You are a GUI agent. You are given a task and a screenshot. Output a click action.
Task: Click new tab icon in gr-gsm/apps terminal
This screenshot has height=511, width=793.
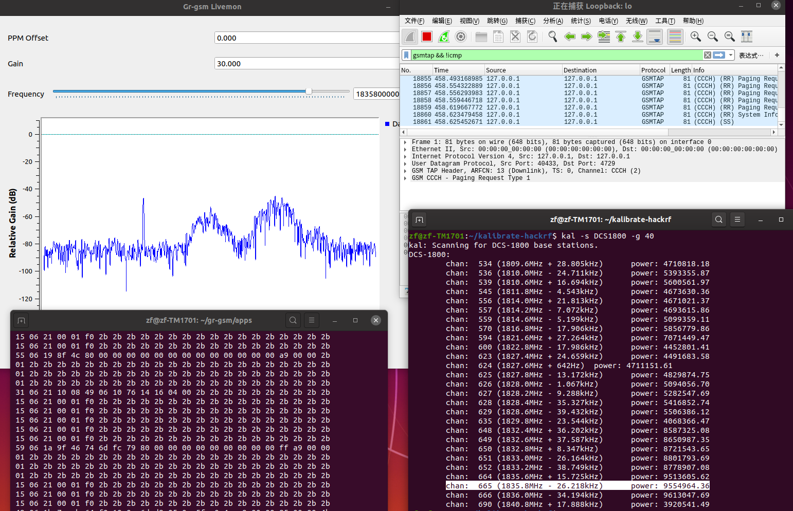coord(21,320)
